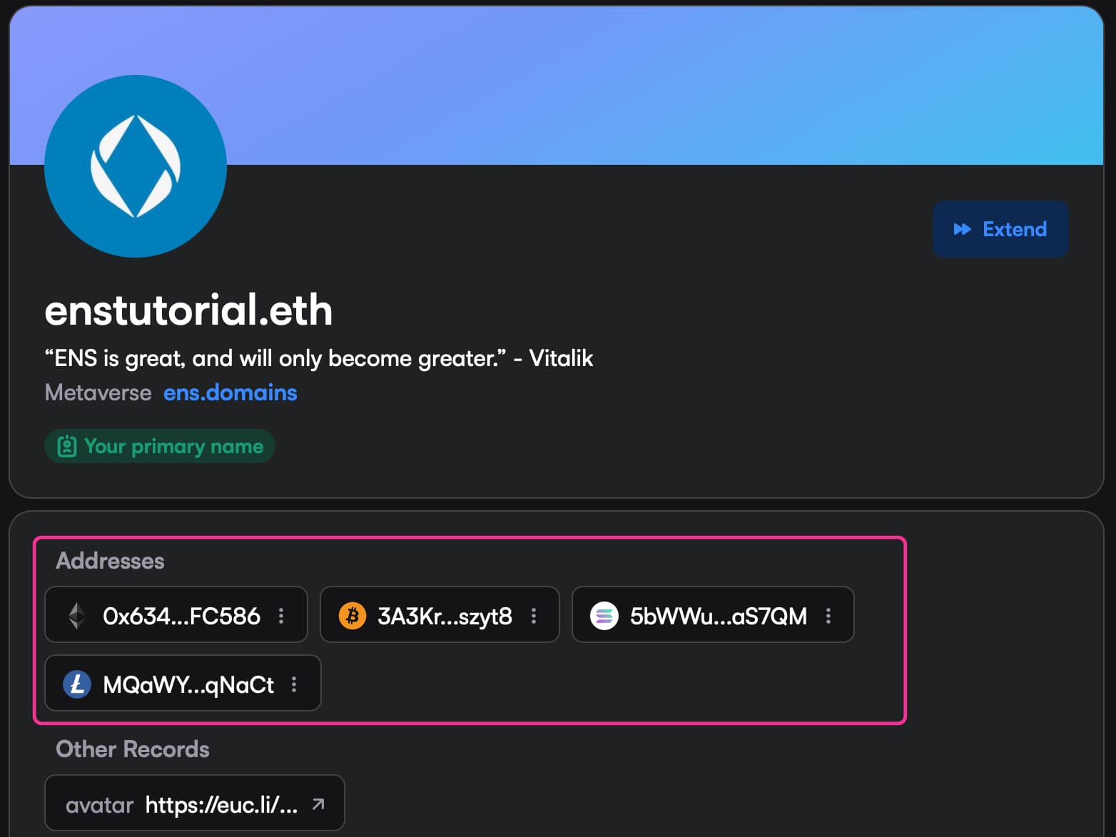Click the Extend button
1116x837 pixels.
click(1000, 229)
